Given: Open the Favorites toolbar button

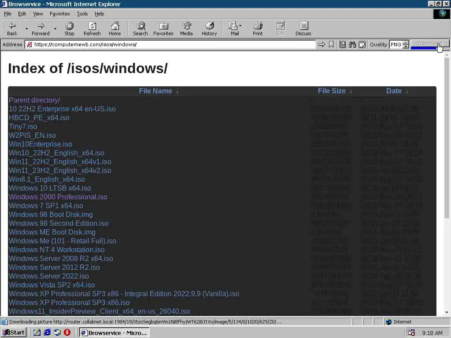Looking at the screenshot, I should tap(163, 29).
